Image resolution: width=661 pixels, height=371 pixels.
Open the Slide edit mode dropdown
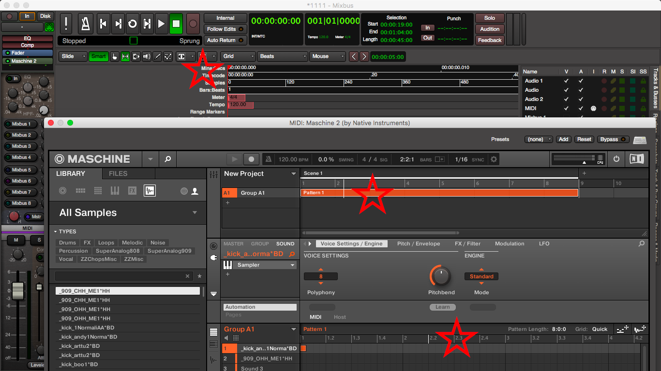point(73,57)
